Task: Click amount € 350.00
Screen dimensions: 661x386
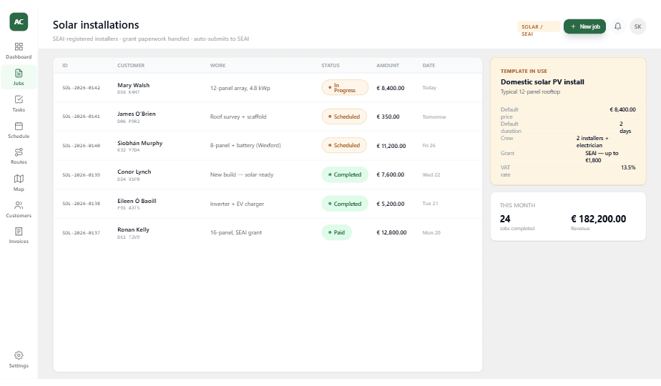Action: point(388,117)
